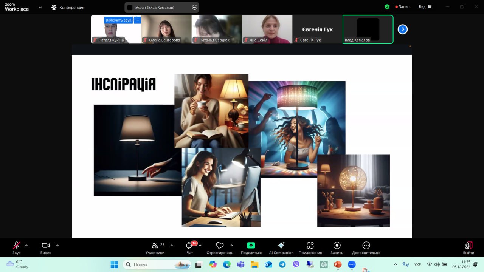This screenshot has width=484, height=272.
Task: Open the Чат panel with 16 unread
Action: tap(189, 246)
